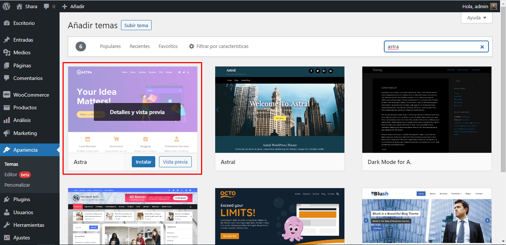
Task: Switch to the Populares tab
Action: tap(110, 46)
